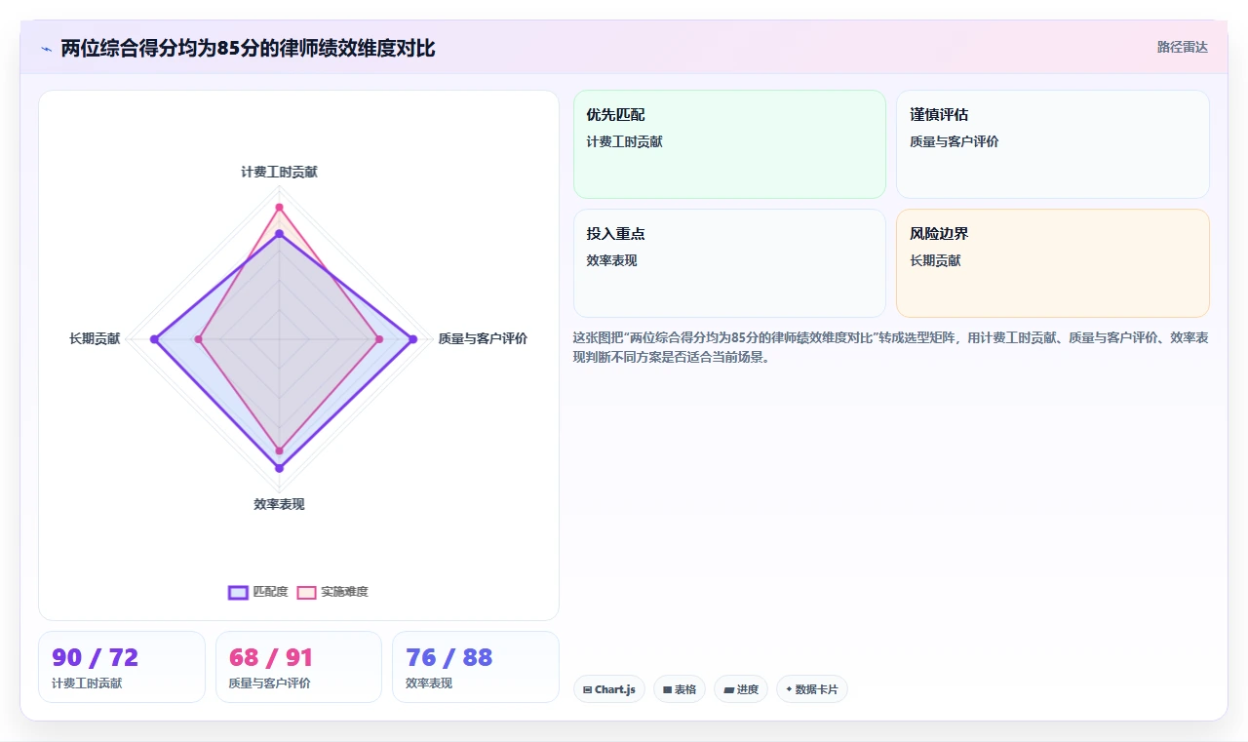Click the 路径雷达 label in header
The height and width of the screenshot is (742, 1248).
[x=1182, y=48]
